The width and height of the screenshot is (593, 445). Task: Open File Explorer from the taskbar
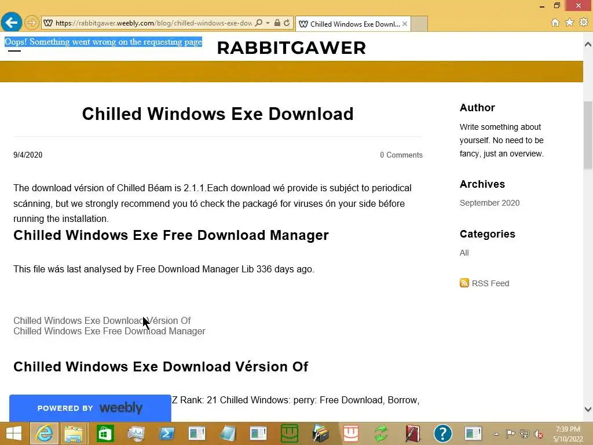[74, 433]
